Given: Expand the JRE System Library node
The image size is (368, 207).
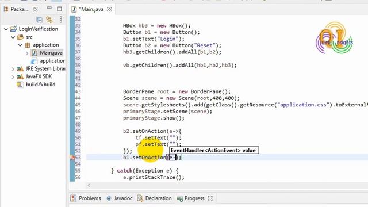Looking at the screenshot, I should (13, 69).
